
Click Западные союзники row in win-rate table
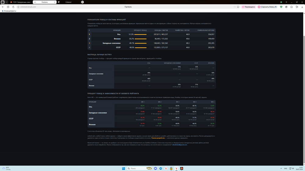click(152, 43)
